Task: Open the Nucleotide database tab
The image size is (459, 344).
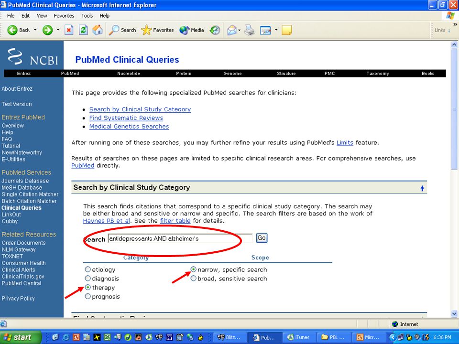Action: click(x=129, y=74)
